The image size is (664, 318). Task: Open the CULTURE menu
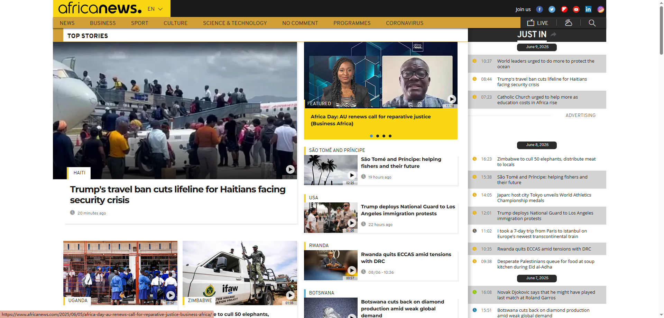tap(176, 23)
